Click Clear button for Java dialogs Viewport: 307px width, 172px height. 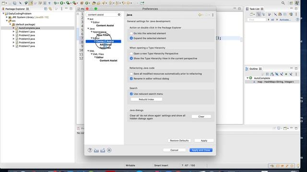point(201,117)
